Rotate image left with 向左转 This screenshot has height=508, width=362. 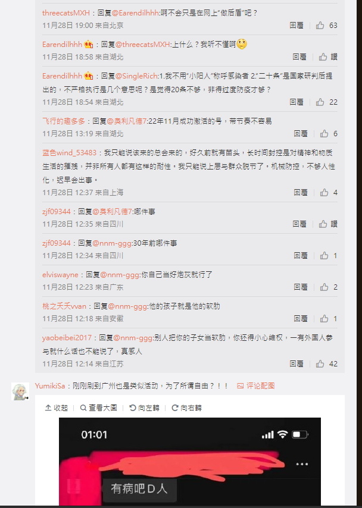tap(144, 408)
